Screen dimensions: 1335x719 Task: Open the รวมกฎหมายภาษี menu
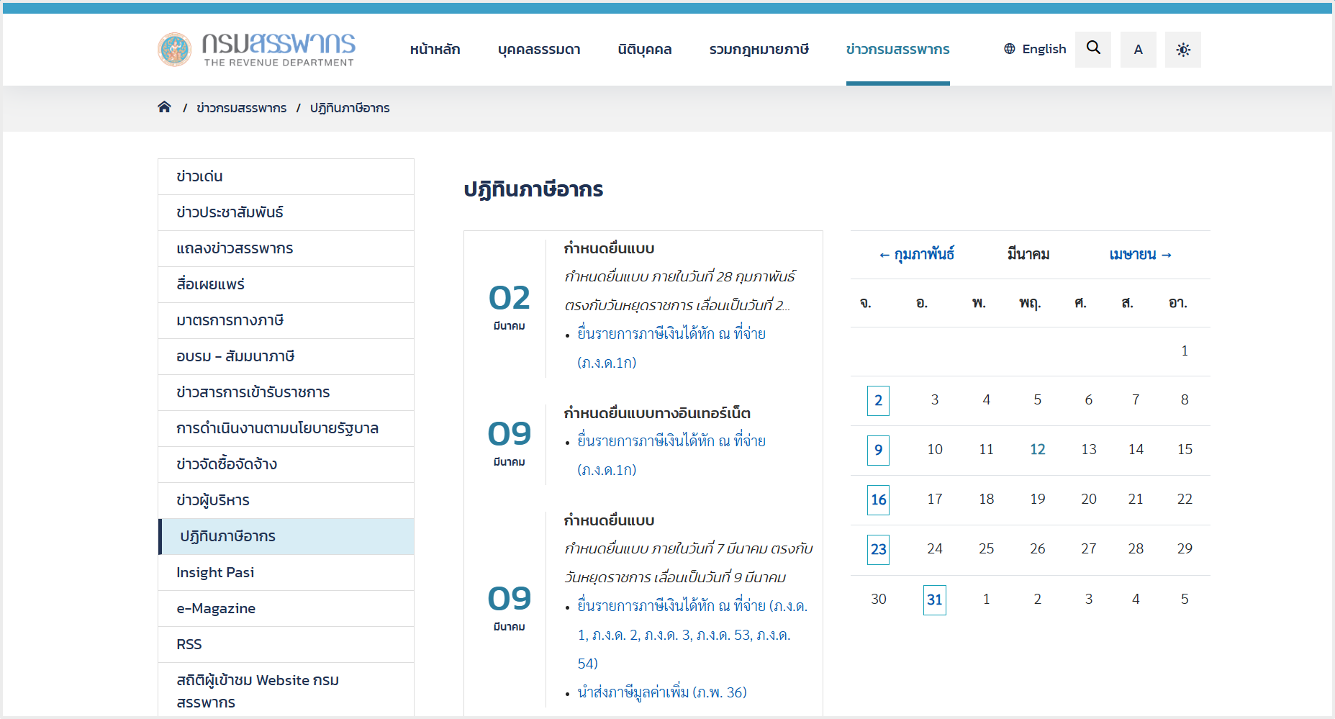pyautogui.click(x=759, y=50)
